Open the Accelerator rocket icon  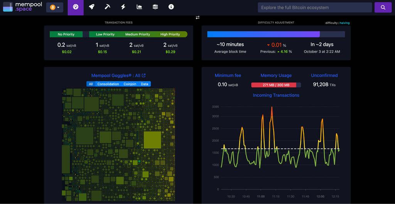pyautogui.click(x=92, y=7)
